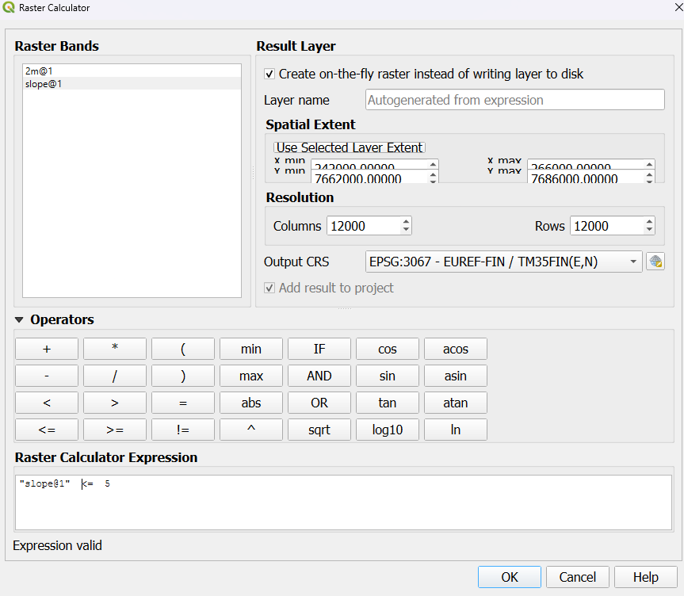The height and width of the screenshot is (596, 684).
Task: Click the Rows value field
Action: 607,226
